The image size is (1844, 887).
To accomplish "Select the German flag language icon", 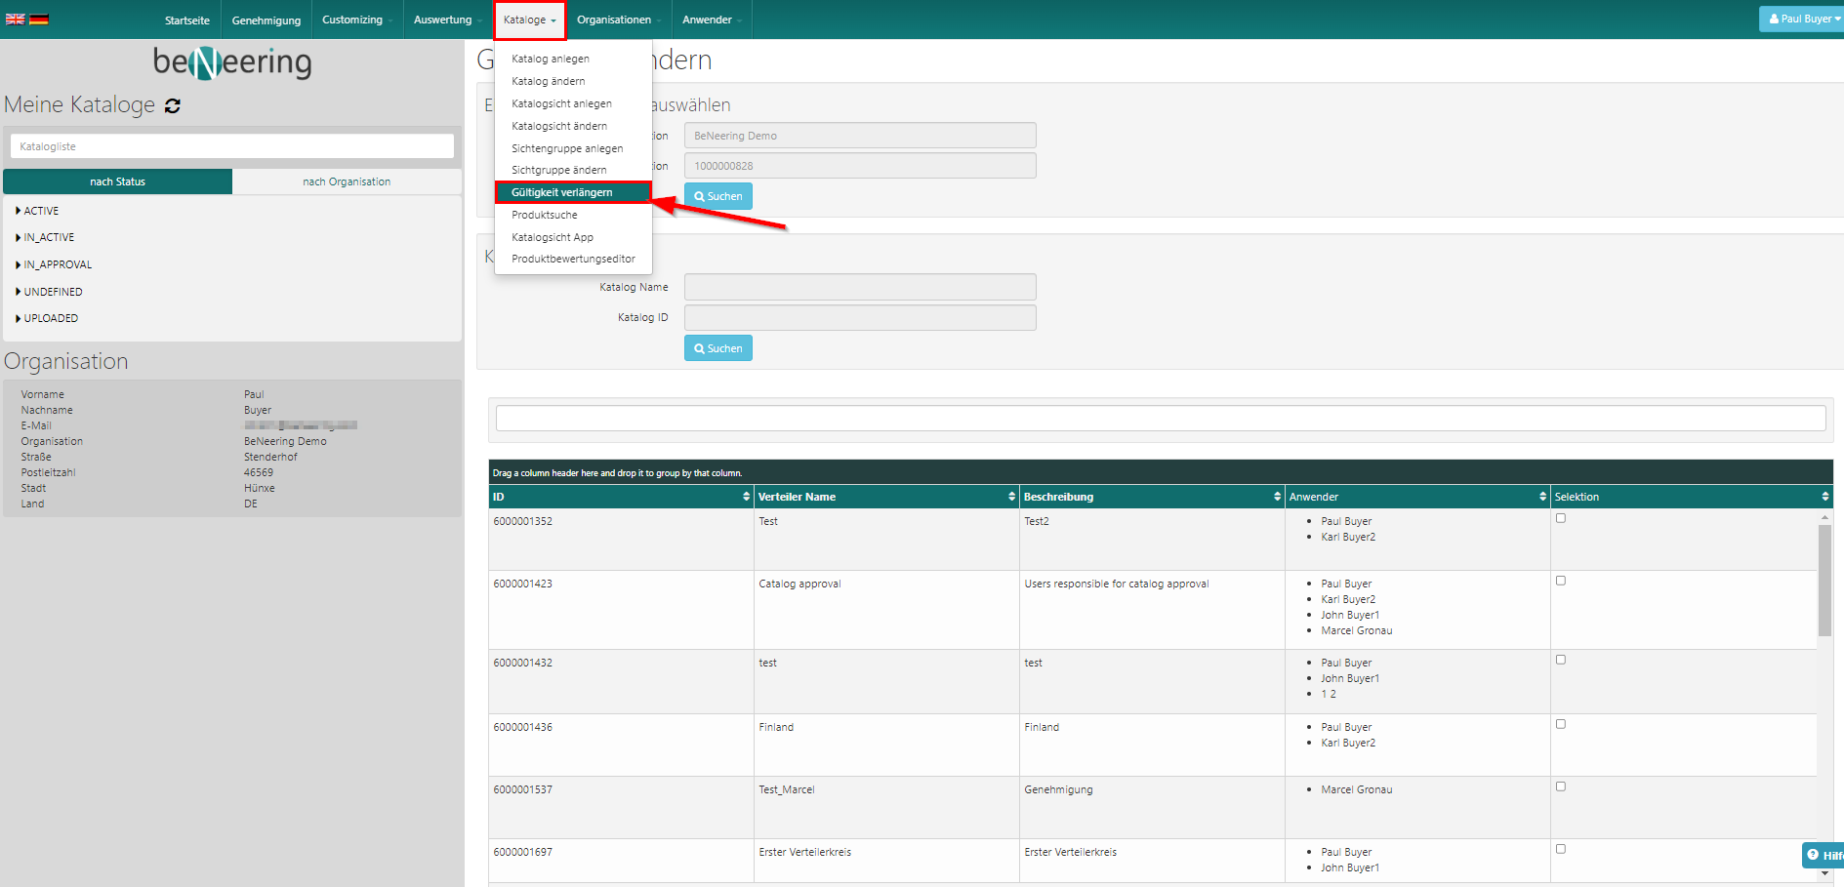I will coord(39,20).
